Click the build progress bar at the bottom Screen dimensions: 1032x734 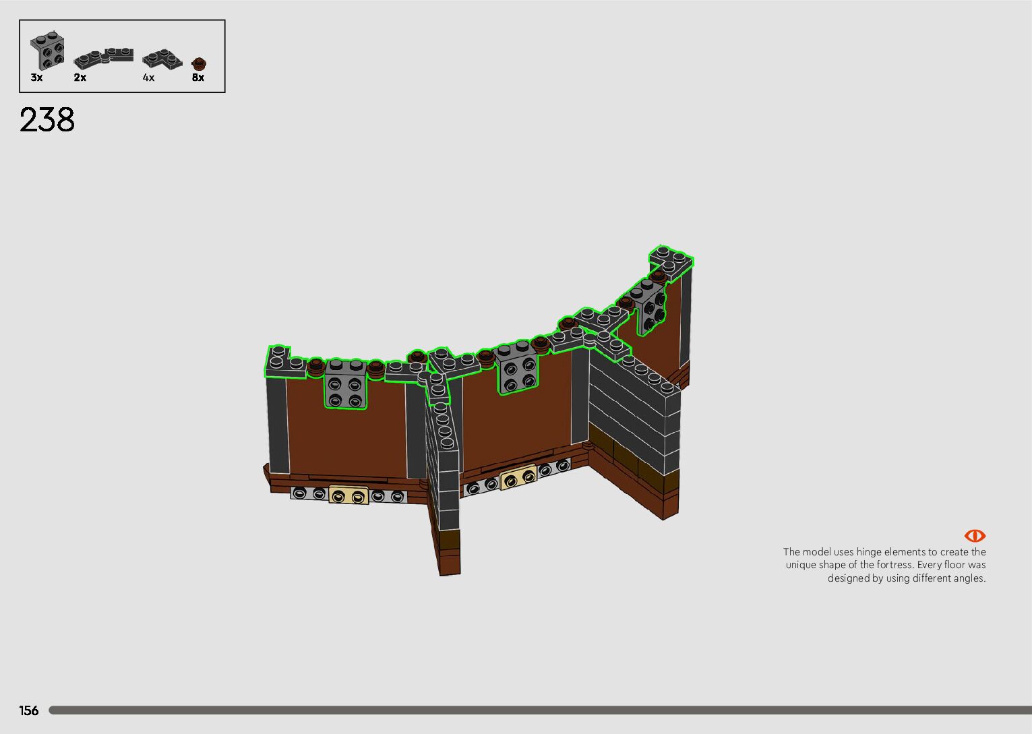point(539,710)
